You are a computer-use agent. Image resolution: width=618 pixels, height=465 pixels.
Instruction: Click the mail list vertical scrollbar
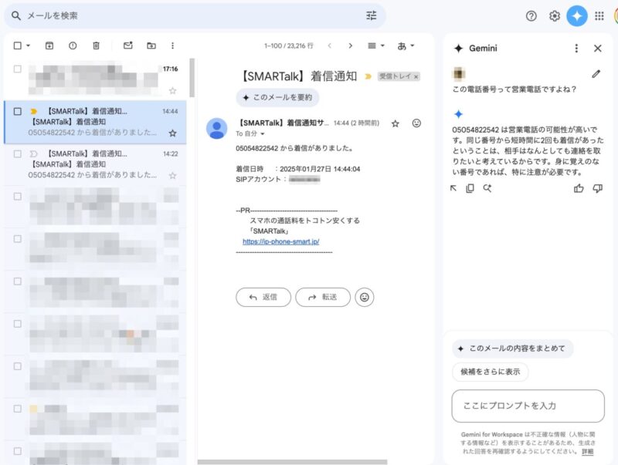click(x=192, y=78)
